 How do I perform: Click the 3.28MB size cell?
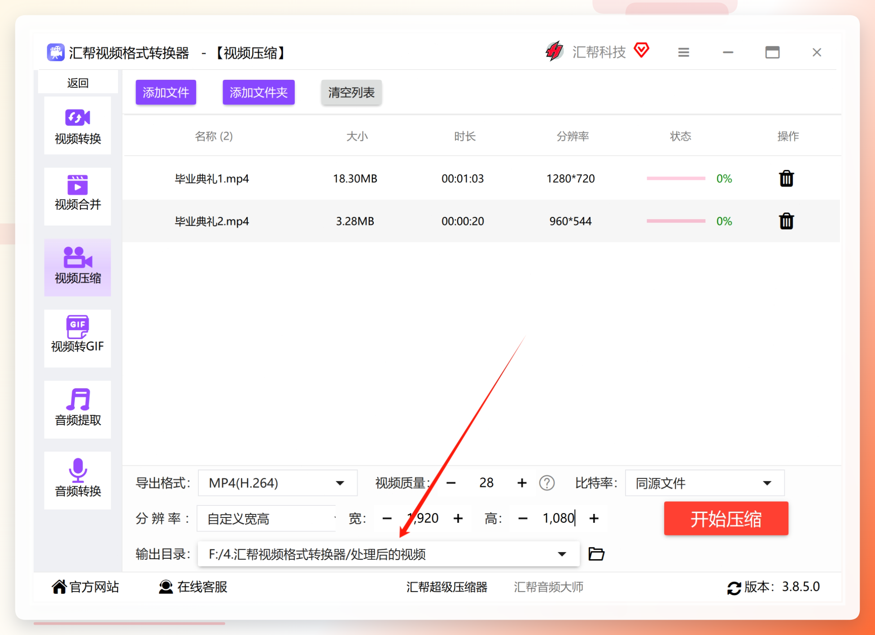(x=355, y=221)
